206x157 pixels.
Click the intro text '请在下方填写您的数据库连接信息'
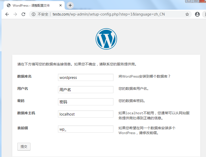pyautogui.click(x=44, y=64)
